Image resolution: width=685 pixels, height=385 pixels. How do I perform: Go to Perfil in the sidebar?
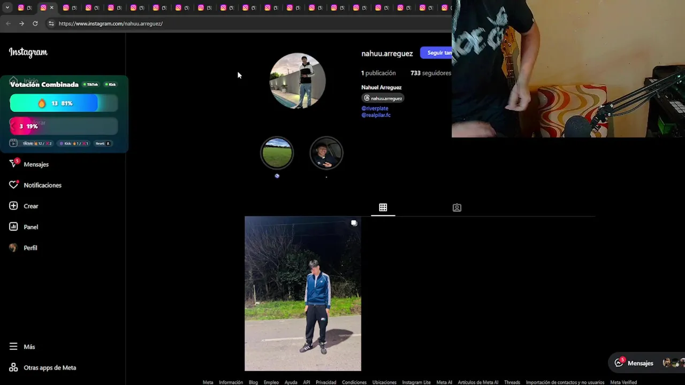pos(23,248)
